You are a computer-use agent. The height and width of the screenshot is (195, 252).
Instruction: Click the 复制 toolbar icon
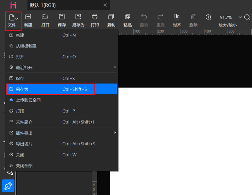coord(111,20)
